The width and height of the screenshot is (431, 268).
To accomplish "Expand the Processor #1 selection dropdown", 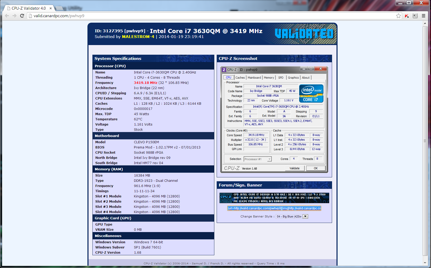I will 269,159.
